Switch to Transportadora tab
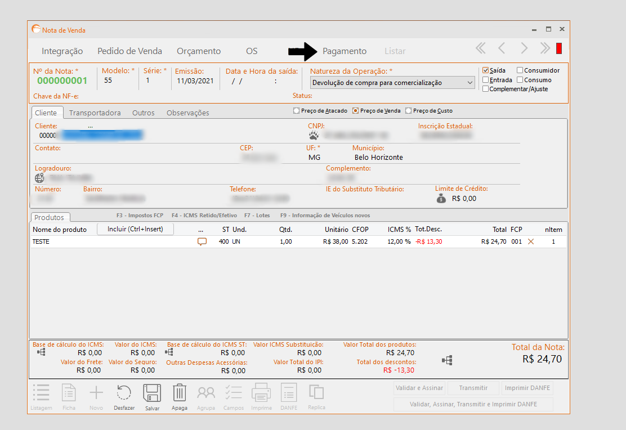This screenshot has height=430, width=626. 95,113
